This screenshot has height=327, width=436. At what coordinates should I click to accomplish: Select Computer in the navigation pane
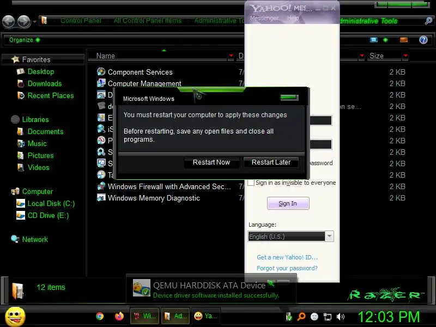tap(37, 192)
